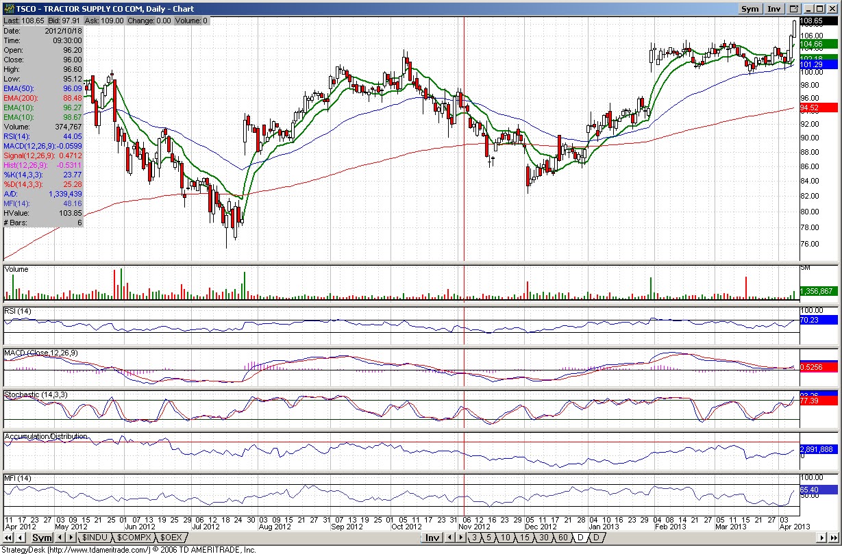
Task: Click the RSI (14) panel title
Action: tap(18, 312)
